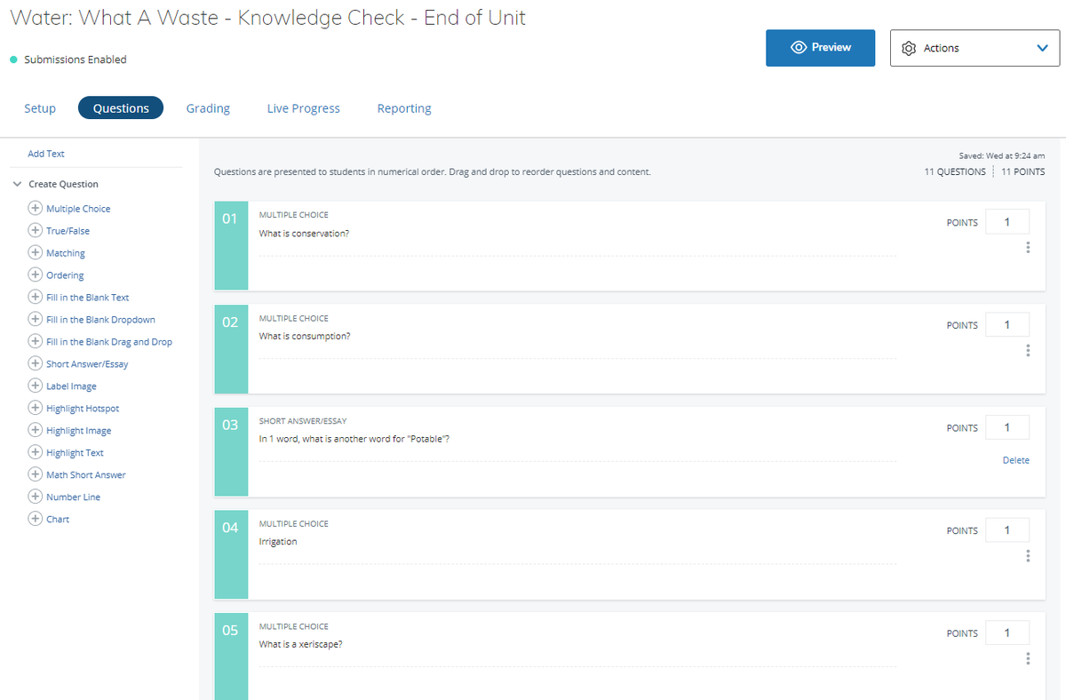
Task: Click the plus icon beside Ordering
Action: (x=36, y=274)
